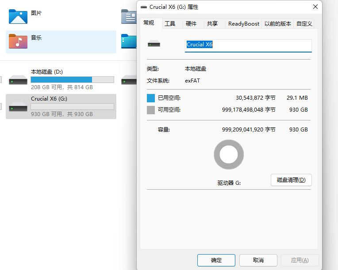Click the 930 GB 可用, 共 930 GB text
The width and height of the screenshot is (338, 270).
point(62,114)
